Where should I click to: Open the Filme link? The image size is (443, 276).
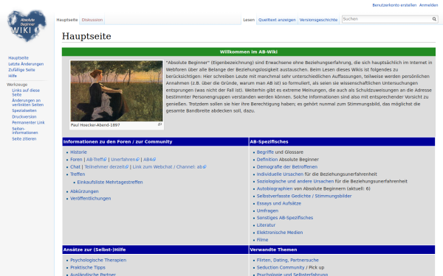pyautogui.click(x=262, y=240)
